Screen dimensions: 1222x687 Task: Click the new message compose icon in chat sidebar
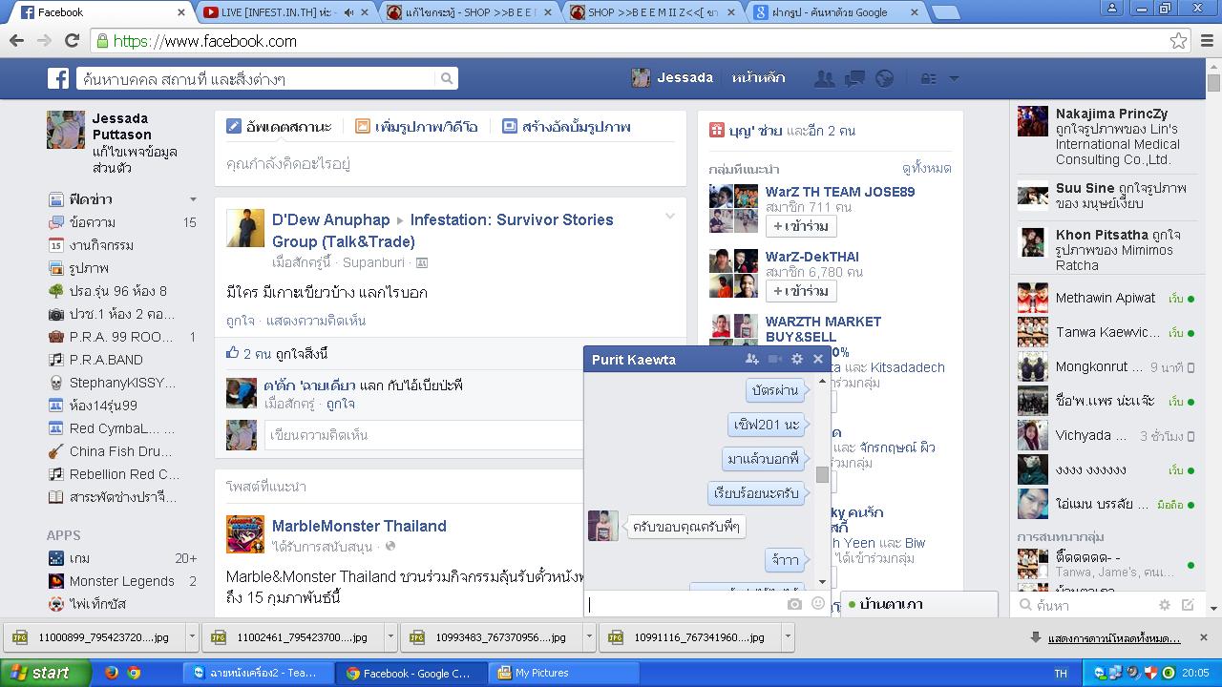[1188, 605]
